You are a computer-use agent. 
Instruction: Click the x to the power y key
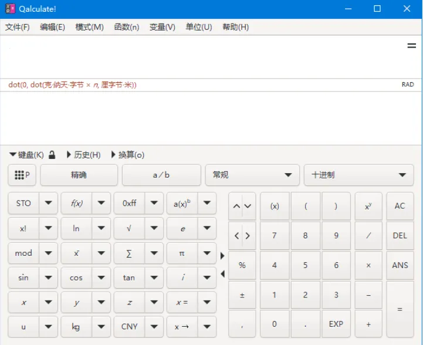(x=368, y=207)
